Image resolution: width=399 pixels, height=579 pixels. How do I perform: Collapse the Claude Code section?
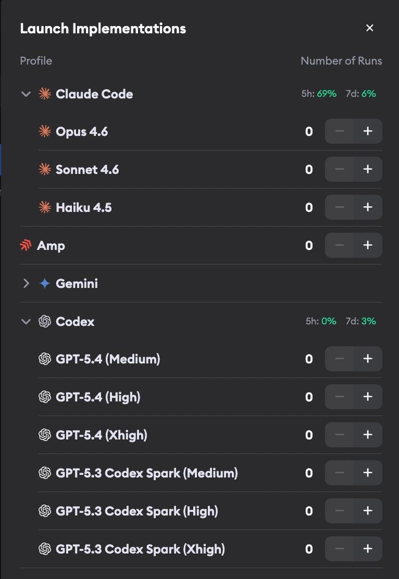[x=26, y=94]
